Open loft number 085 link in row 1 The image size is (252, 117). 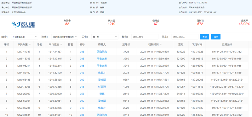tap(82, 52)
